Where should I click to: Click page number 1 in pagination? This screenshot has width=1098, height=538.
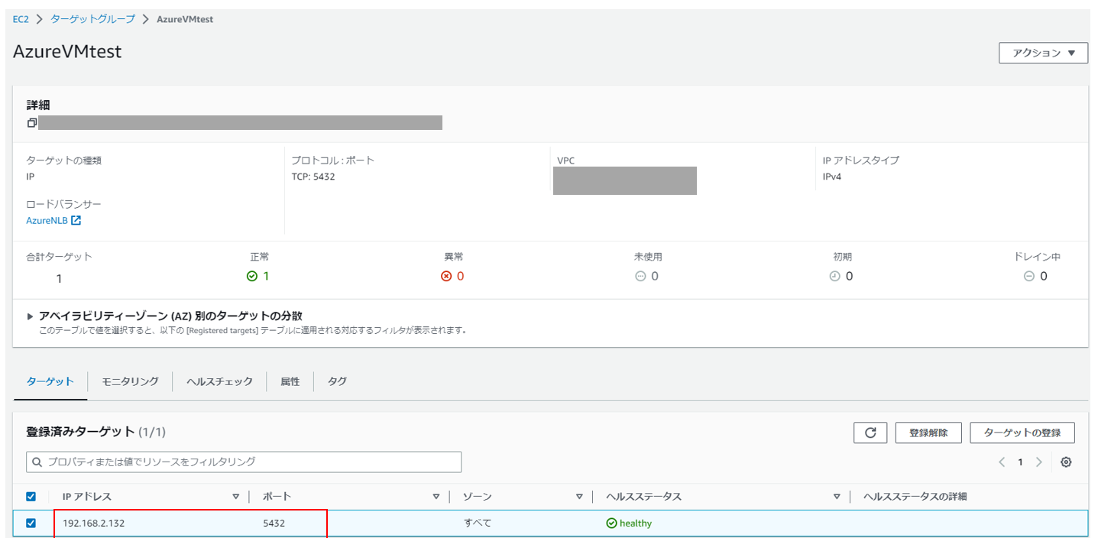(x=1020, y=462)
